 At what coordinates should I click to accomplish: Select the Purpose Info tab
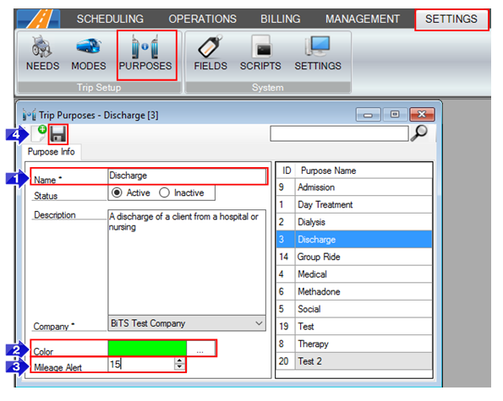52,151
